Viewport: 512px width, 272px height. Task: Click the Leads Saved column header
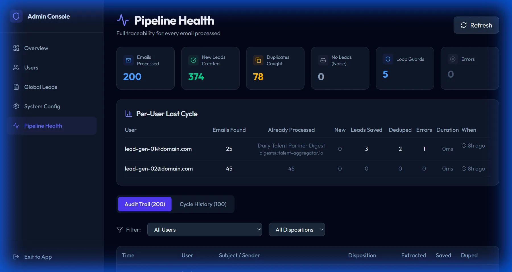pyautogui.click(x=366, y=130)
